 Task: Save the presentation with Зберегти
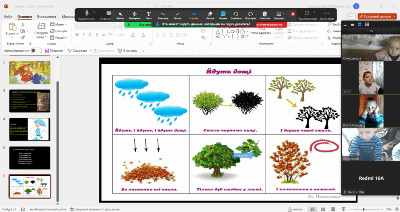tap(54, 51)
